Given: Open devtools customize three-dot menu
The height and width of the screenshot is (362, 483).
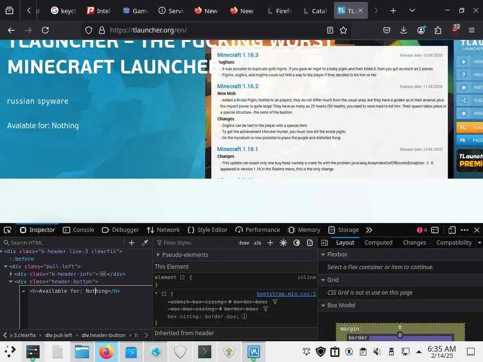Looking at the screenshot, I should tap(465, 230).
